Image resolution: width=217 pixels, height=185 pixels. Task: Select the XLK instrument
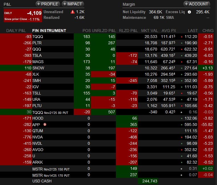[36, 74]
